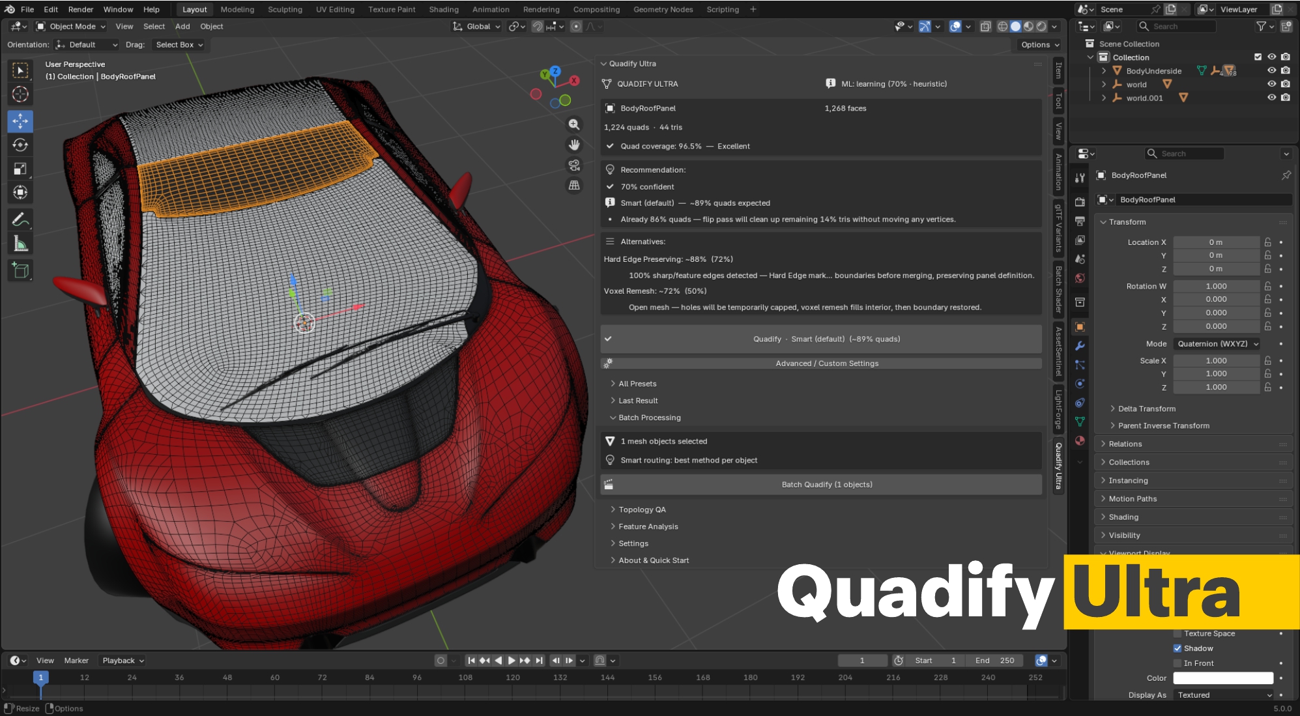This screenshot has height=716, width=1300.
Task: Activate the Move tool
Action: [x=20, y=121]
